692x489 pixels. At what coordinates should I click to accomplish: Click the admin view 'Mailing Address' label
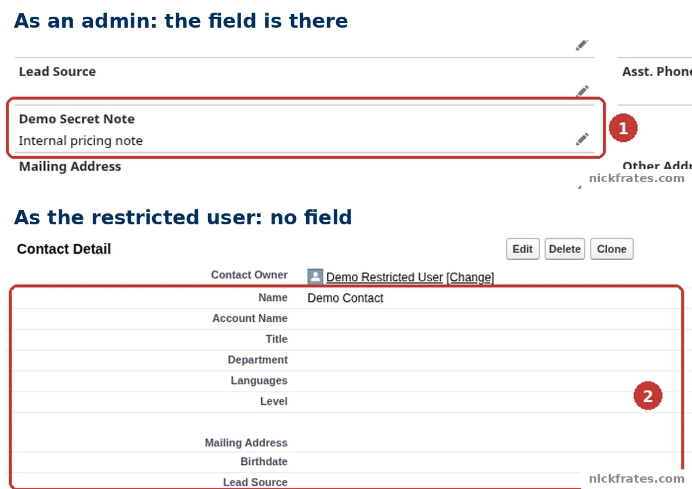[70, 167]
